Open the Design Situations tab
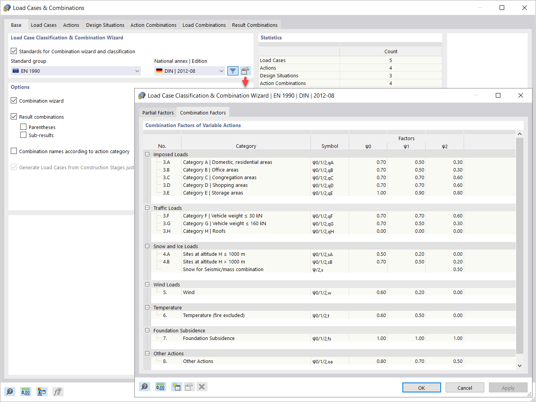This screenshot has height=402, width=536. (105, 25)
